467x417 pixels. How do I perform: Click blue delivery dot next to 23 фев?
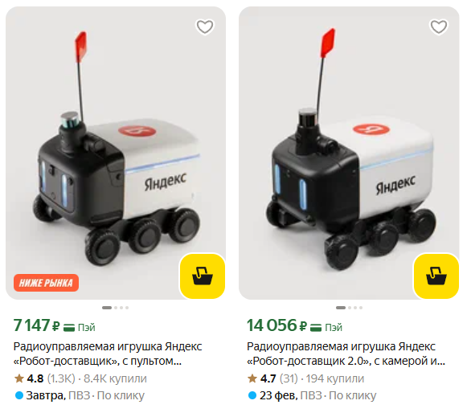252,395
